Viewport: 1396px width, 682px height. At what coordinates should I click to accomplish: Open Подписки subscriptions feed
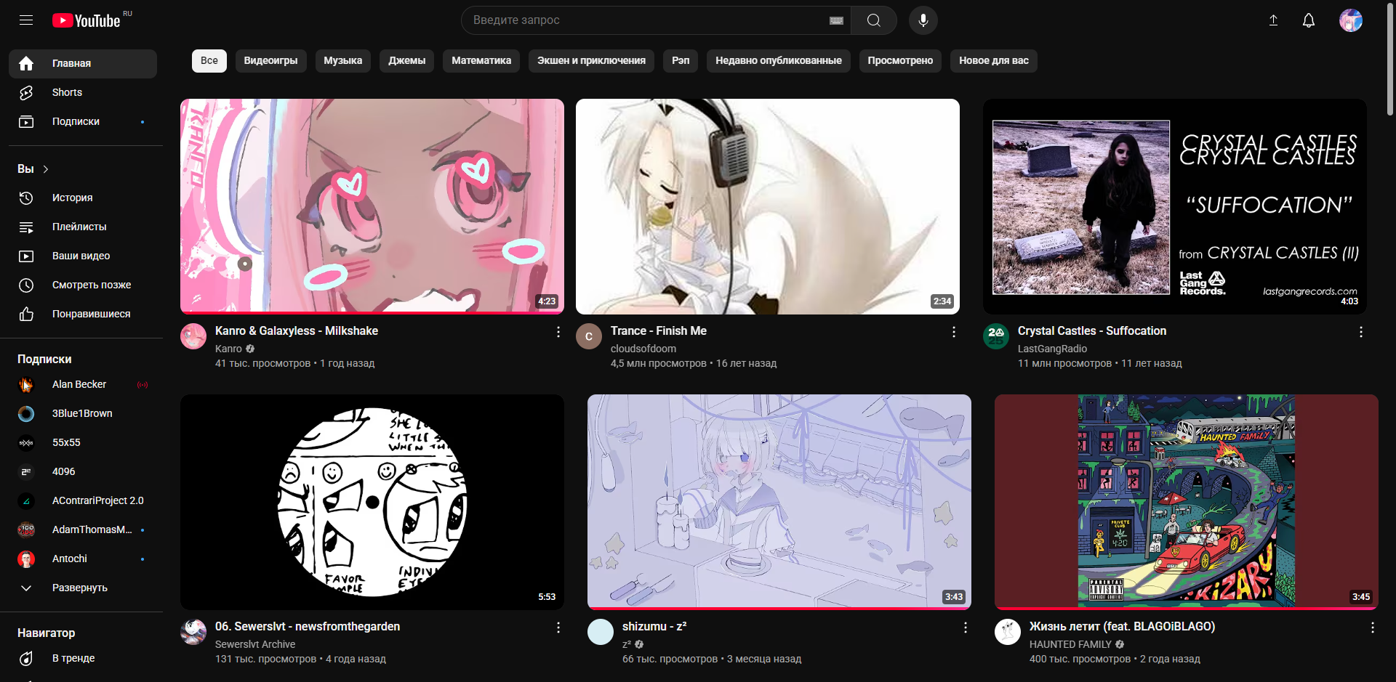coord(83,121)
